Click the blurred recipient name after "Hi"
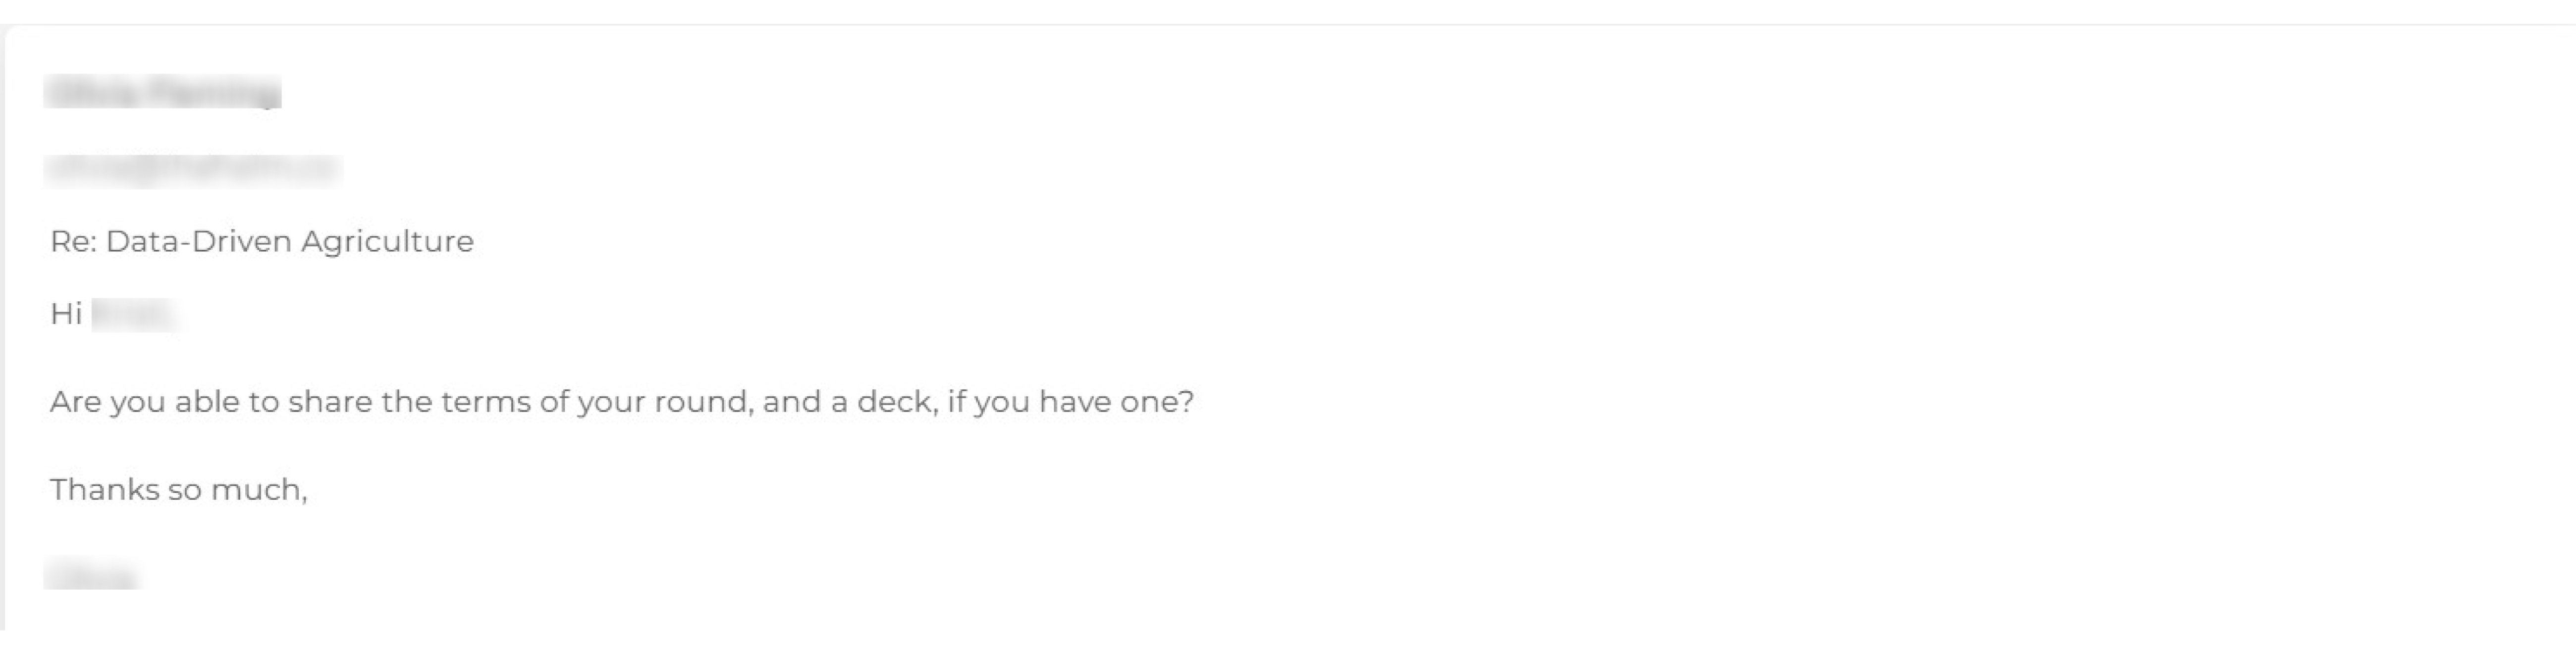The image size is (2576, 653). point(134,315)
